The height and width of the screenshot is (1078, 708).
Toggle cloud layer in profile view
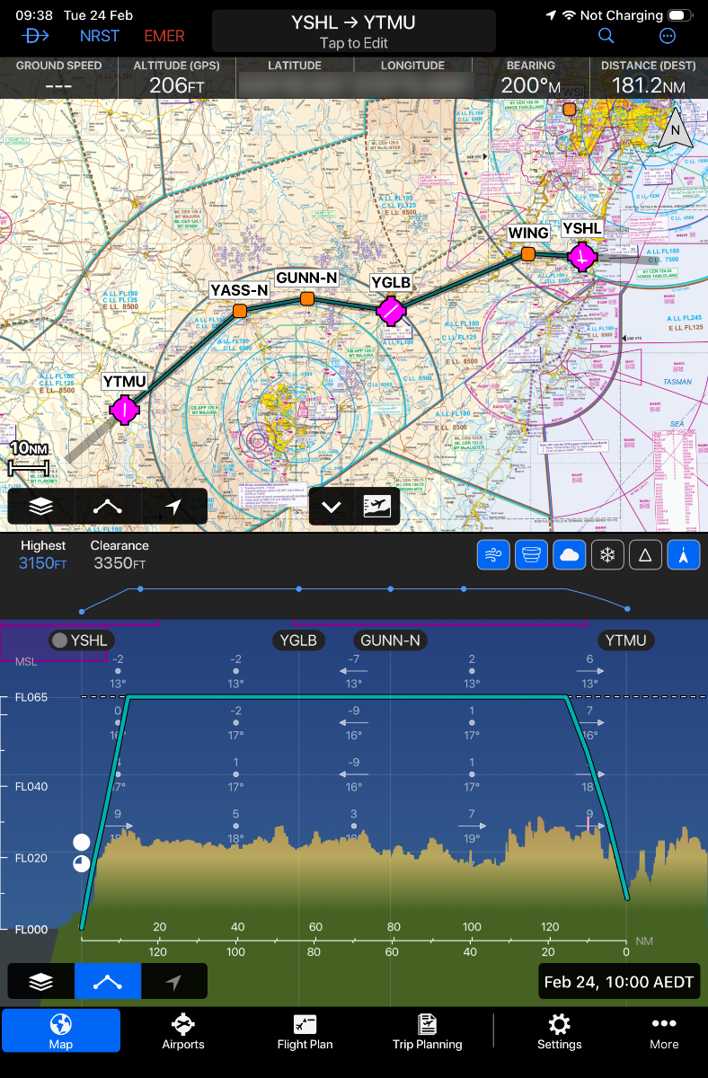click(570, 555)
